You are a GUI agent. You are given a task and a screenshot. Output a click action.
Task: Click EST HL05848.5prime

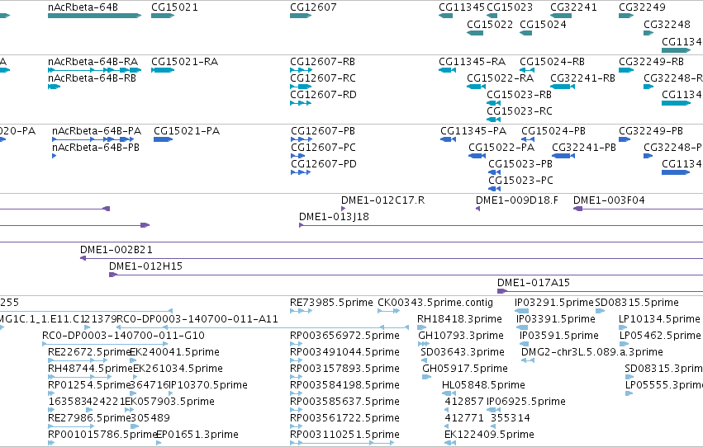[449, 393]
